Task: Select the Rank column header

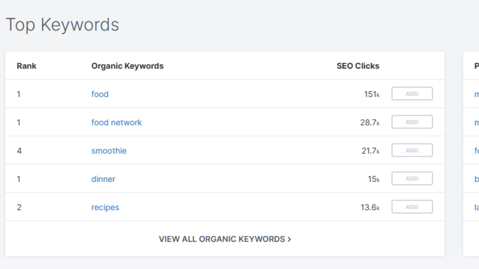Action: [x=27, y=66]
